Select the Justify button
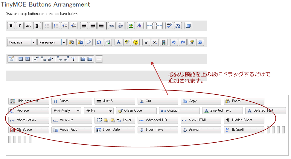 point(115,101)
